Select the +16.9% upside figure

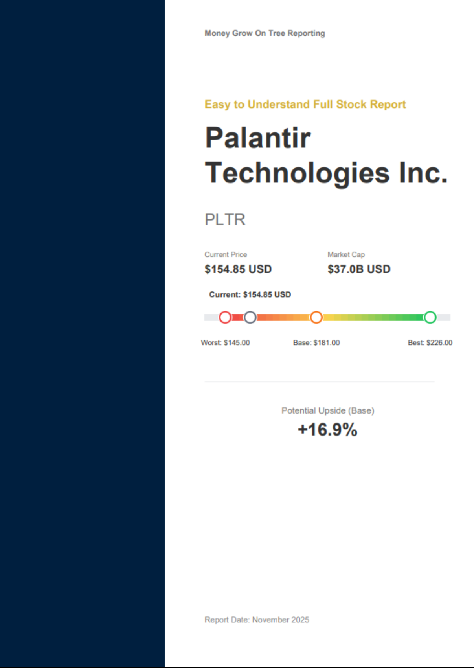pyautogui.click(x=327, y=430)
